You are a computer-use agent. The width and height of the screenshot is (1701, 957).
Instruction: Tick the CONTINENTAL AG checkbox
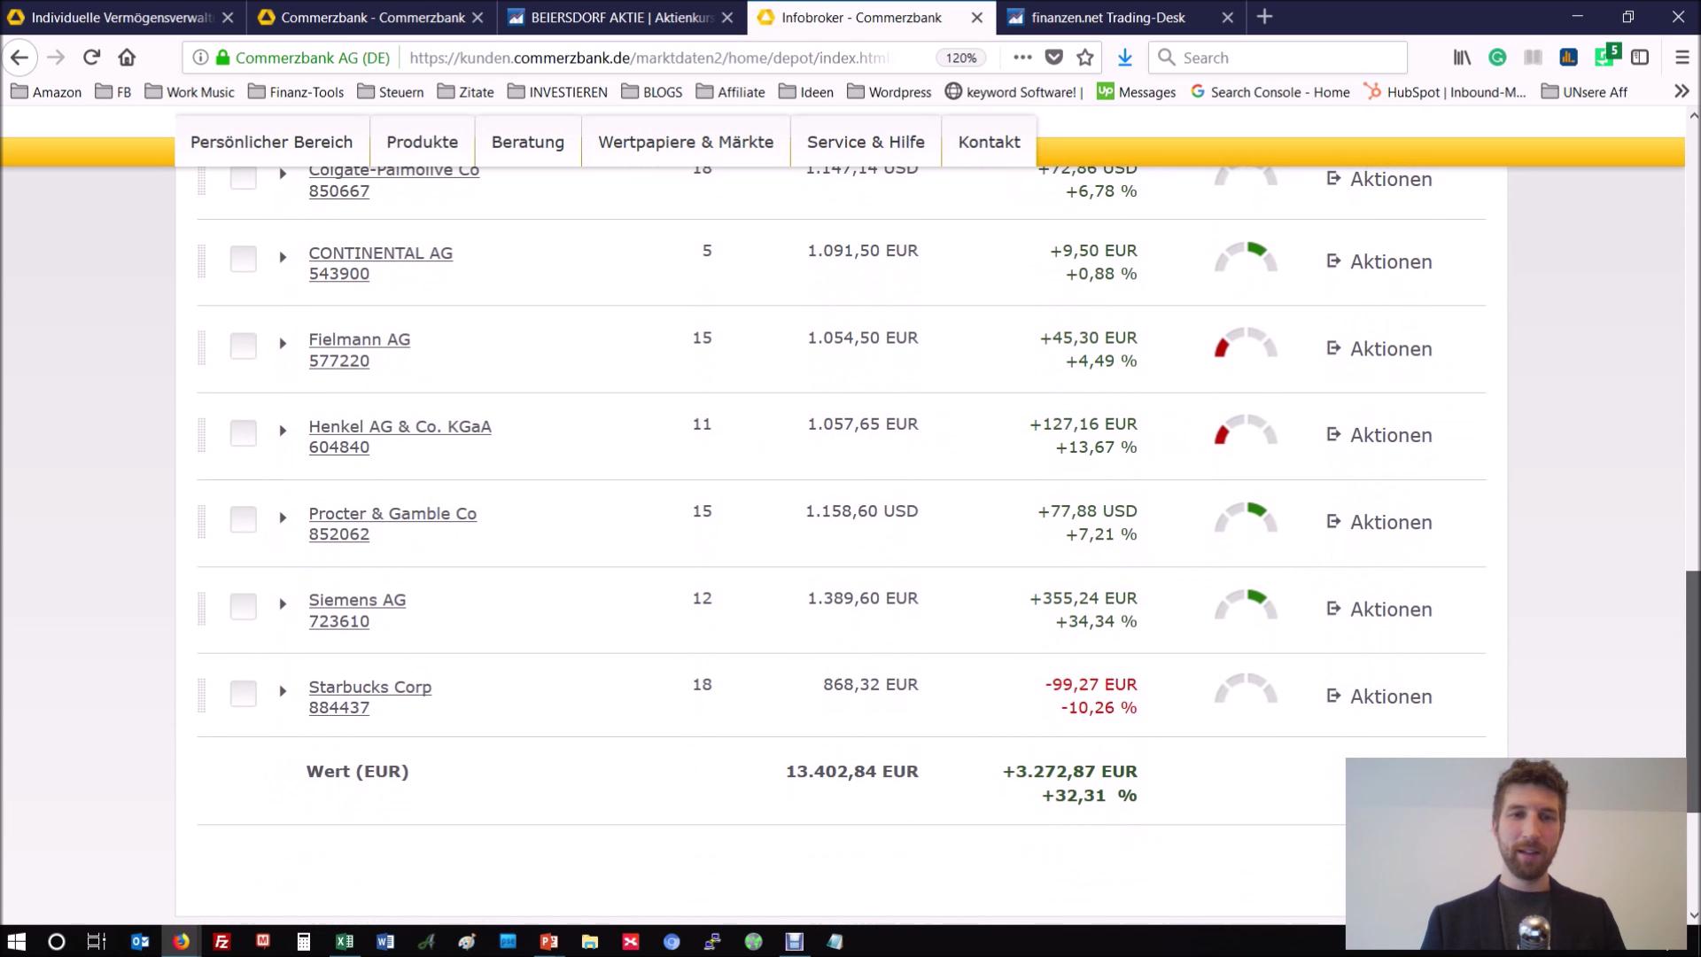tap(243, 259)
